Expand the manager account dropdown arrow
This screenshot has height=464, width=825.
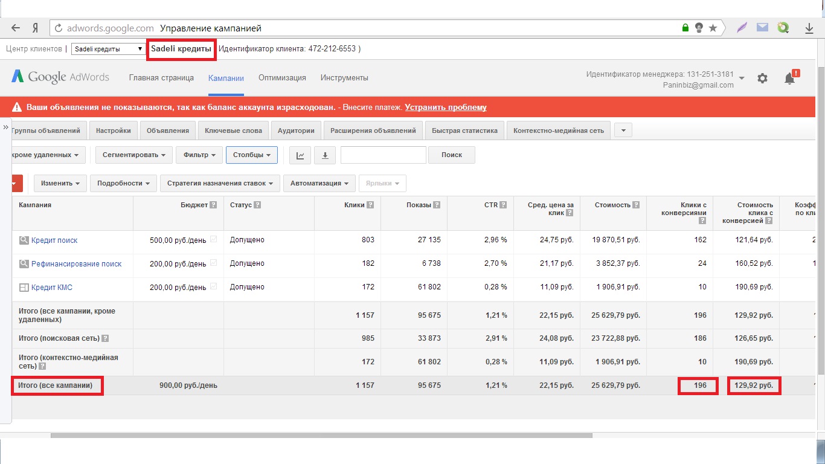click(x=742, y=79)
